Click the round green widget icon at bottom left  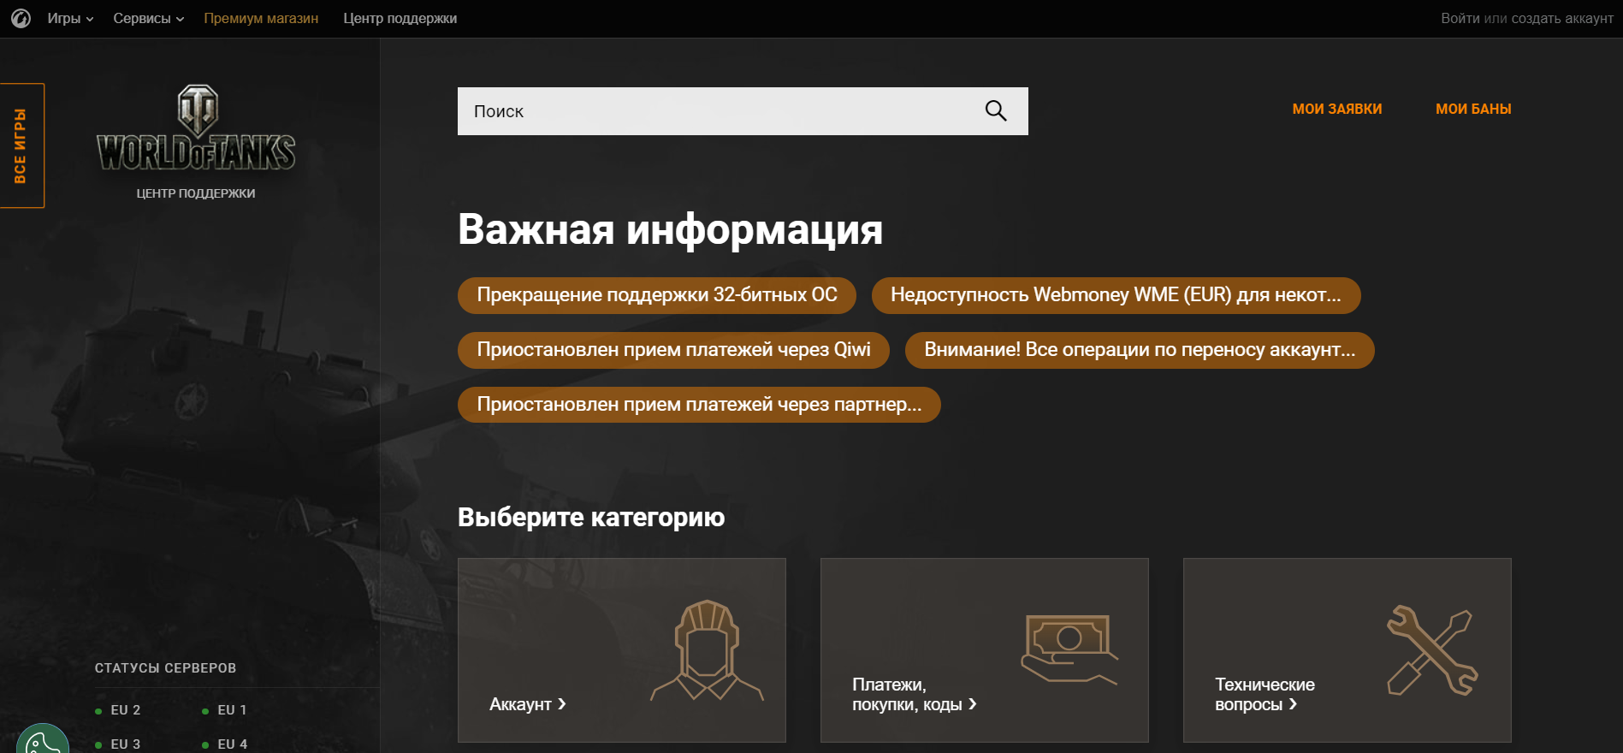click(43, 739)
